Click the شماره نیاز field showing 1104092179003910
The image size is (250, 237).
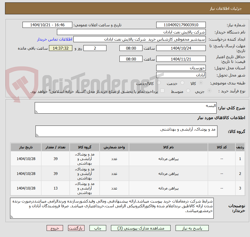pos(181,25)
